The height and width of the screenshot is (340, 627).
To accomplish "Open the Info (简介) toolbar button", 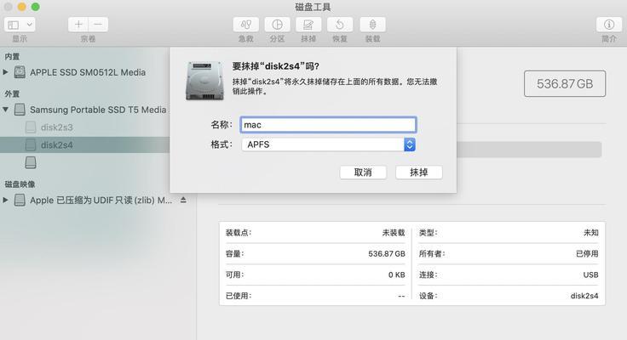I will click(x=609, y=25).
